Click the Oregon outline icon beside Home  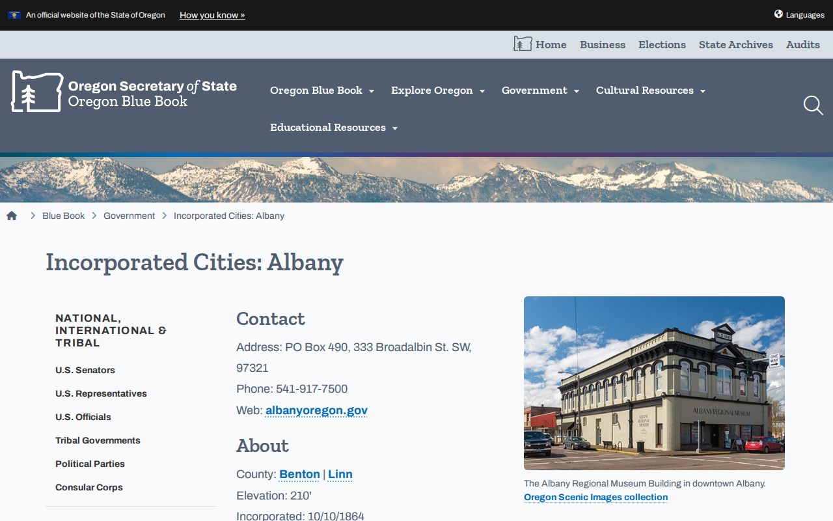[523, 44]
